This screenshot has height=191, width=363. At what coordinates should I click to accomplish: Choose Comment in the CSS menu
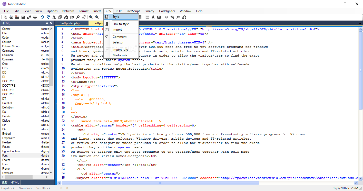121,37
